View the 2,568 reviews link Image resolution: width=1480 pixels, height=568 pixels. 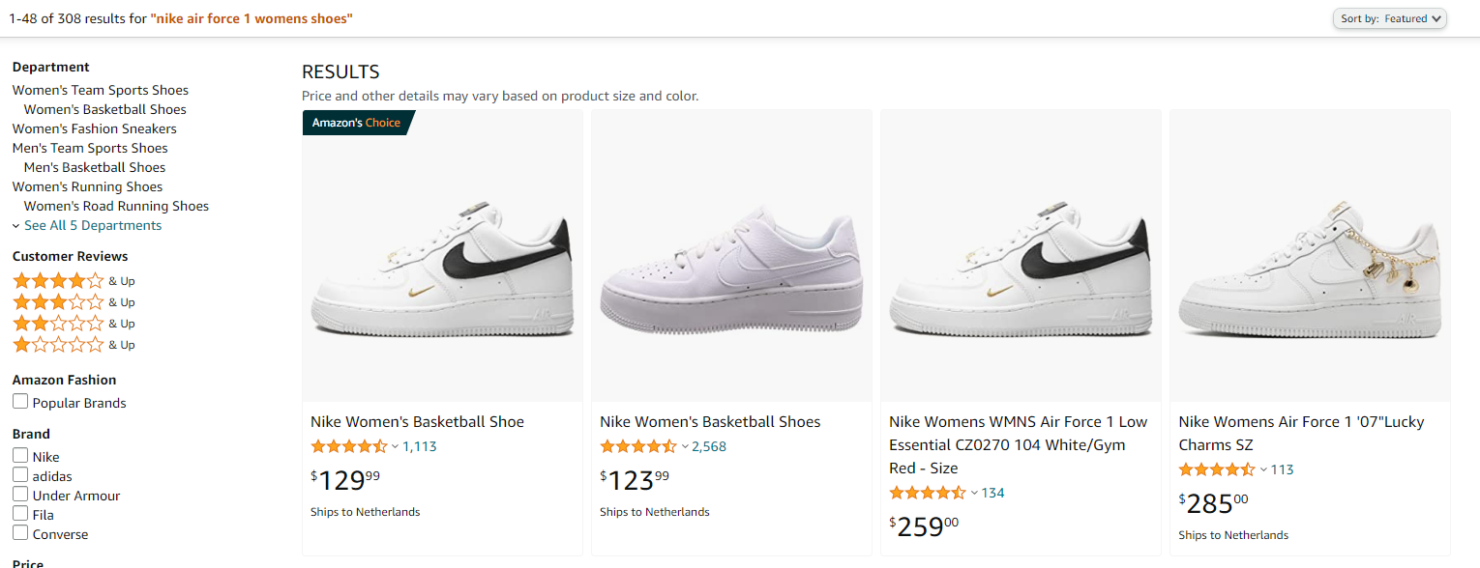click(709, 446)
